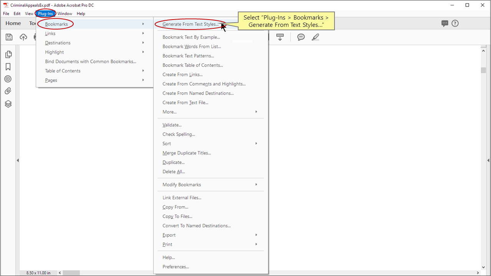Select Generate From Text Styles
491x276 pixels.
click(191, 24)
